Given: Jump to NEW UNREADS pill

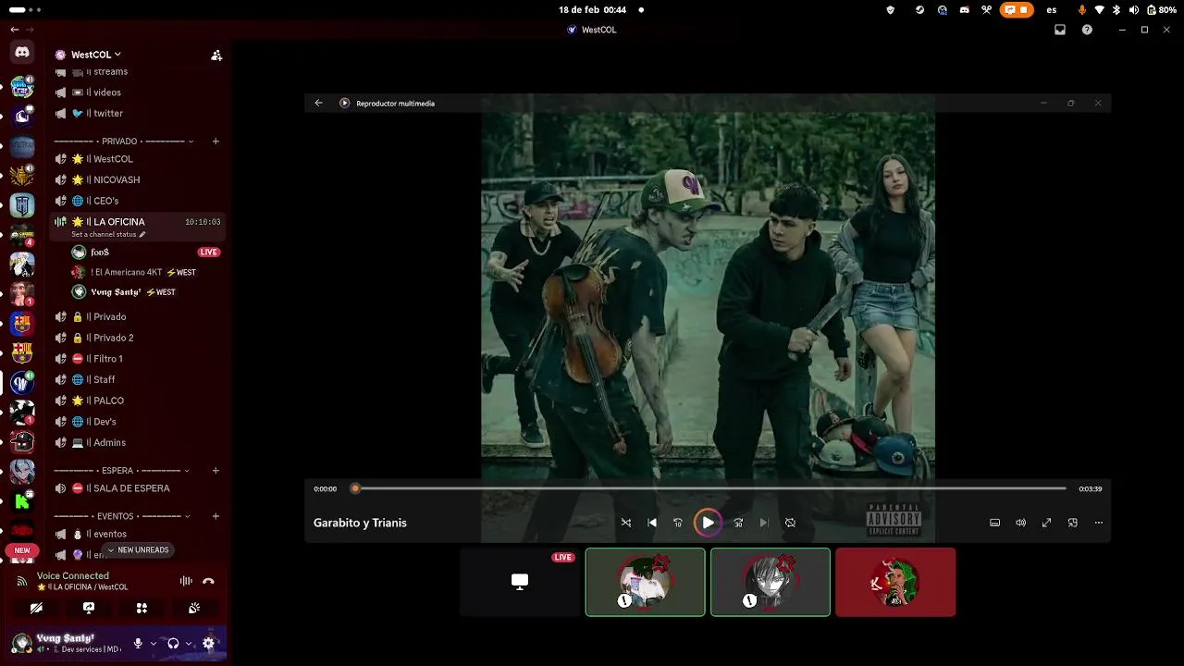Looking at the screenshot, I should point(138,550).
